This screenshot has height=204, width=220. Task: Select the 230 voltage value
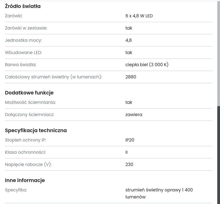click(x=129, y=164)
